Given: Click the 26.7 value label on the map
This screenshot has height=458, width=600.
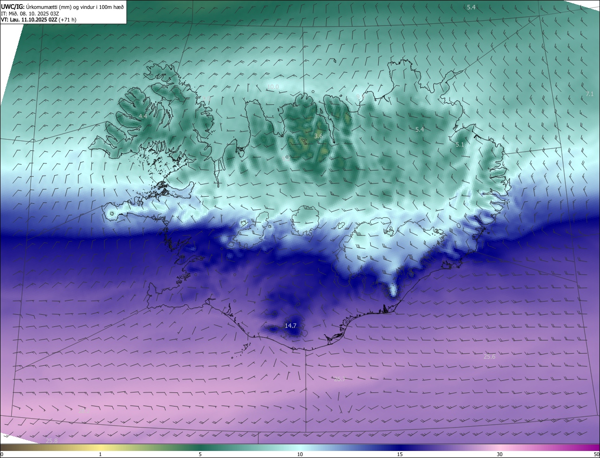Looking at the screenshot, I should tap(339, 379).
